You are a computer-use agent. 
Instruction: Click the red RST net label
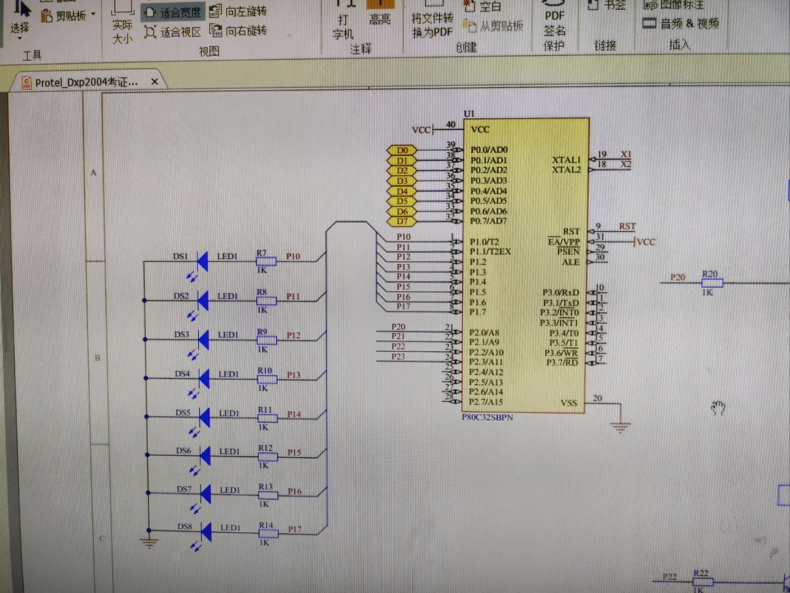(627, 226)
